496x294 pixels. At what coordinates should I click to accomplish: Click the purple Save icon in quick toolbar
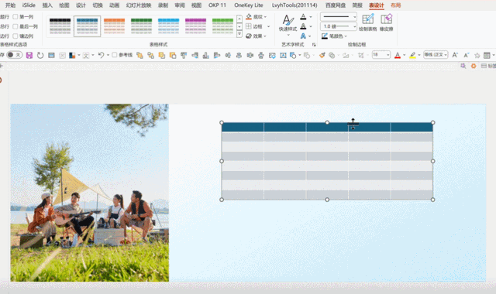[29, 55]
